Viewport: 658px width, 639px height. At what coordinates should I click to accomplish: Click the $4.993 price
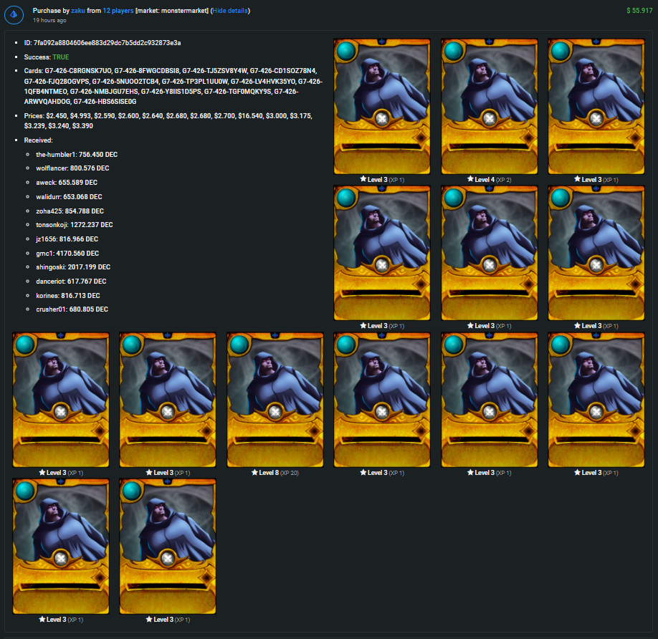80,116
